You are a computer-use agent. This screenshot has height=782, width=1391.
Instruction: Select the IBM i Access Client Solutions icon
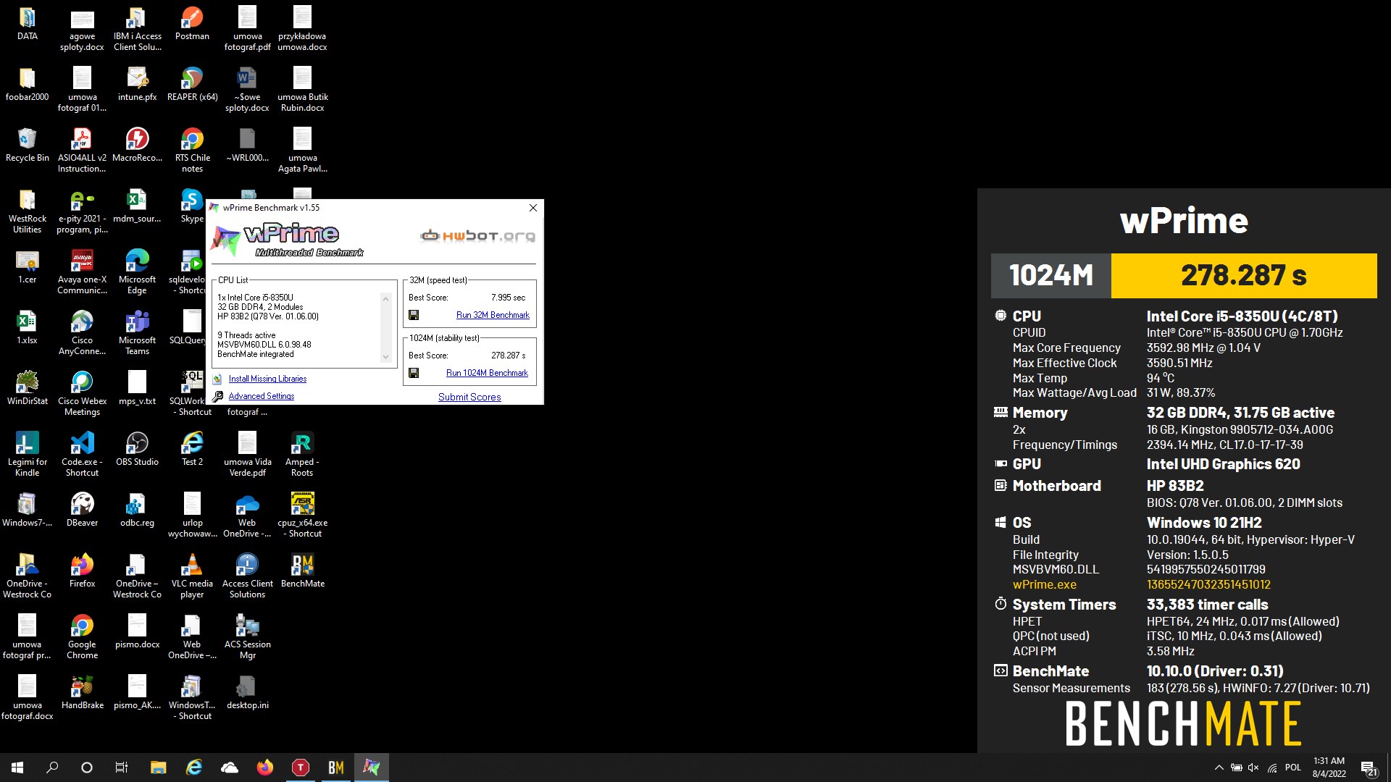(137, 29)
